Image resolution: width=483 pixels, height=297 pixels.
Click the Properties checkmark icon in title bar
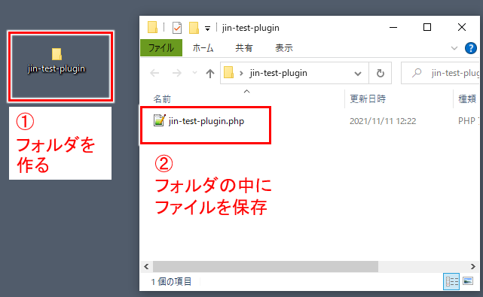click(x=177, y=28)
